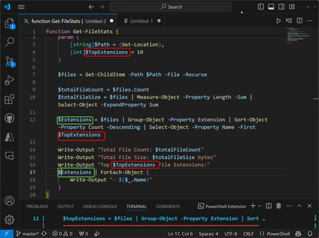Open the DEBUG CONSOLE panel tab
This screenshot has height=238, width=319.
pyautogui.click(x=100, y=206)
